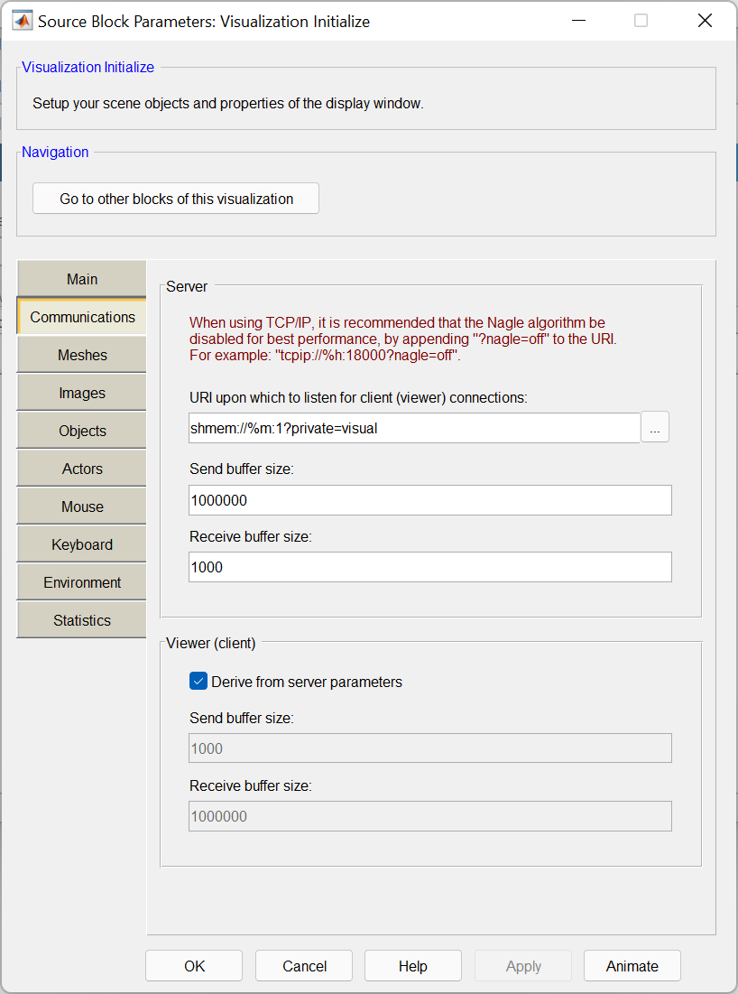The width and height of the screenshot is (738, 994).
Task: Open Help for this block
Action: [x=412, y=966]
